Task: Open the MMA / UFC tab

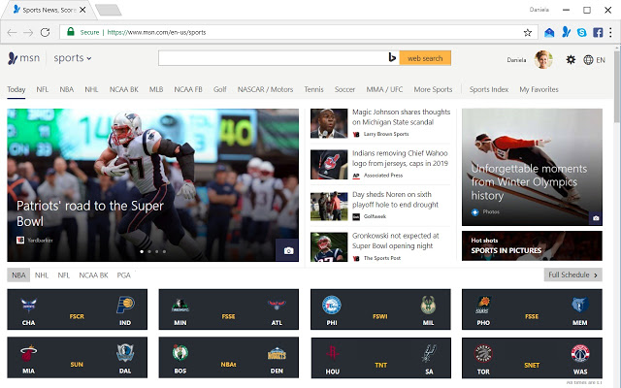Action: tap(384, 89)
